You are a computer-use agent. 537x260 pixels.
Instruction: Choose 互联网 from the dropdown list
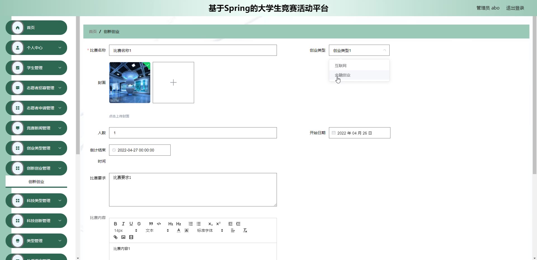(x=359, y=66)
